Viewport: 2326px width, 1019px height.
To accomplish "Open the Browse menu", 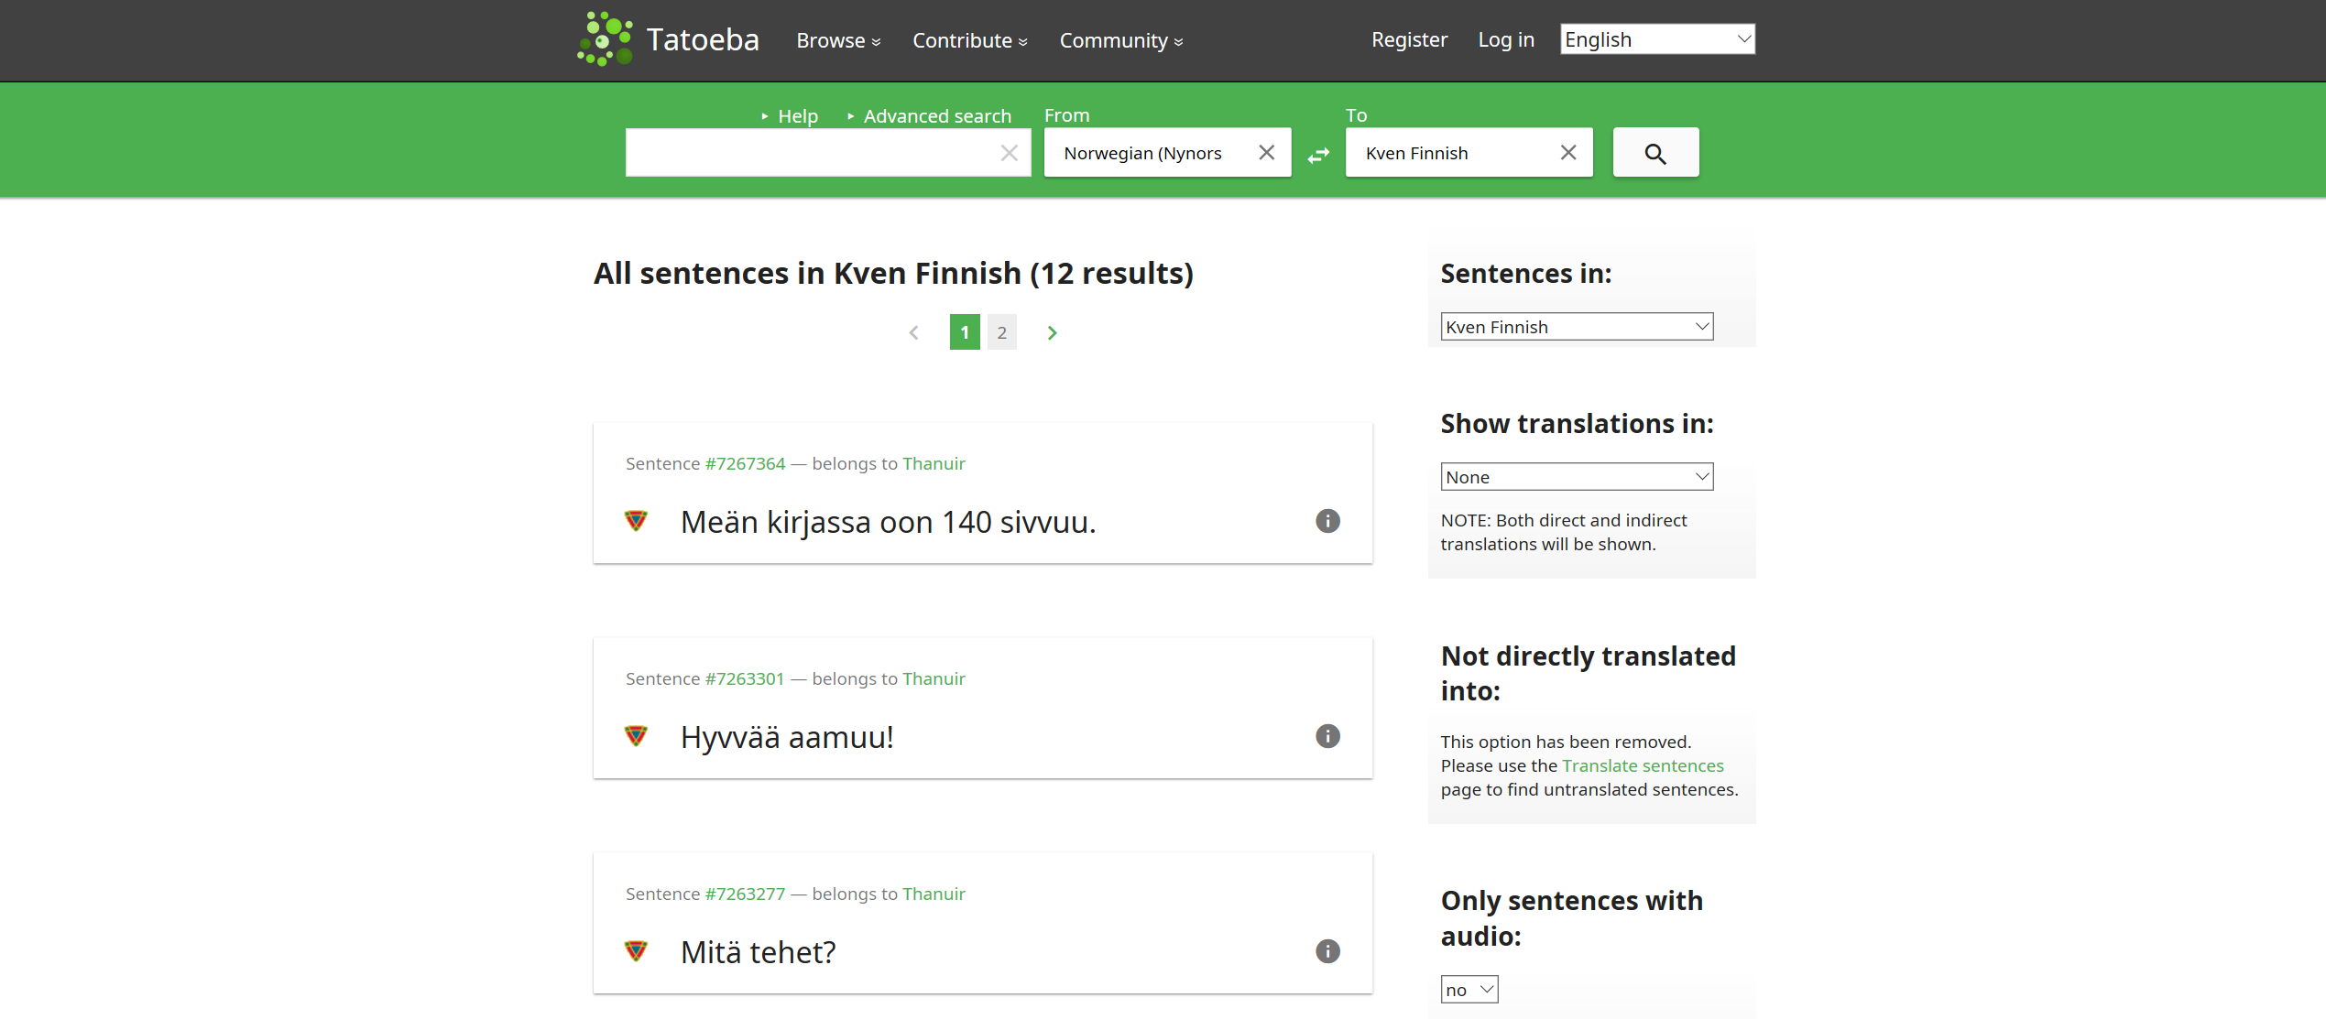I will (x=837, y=40).
